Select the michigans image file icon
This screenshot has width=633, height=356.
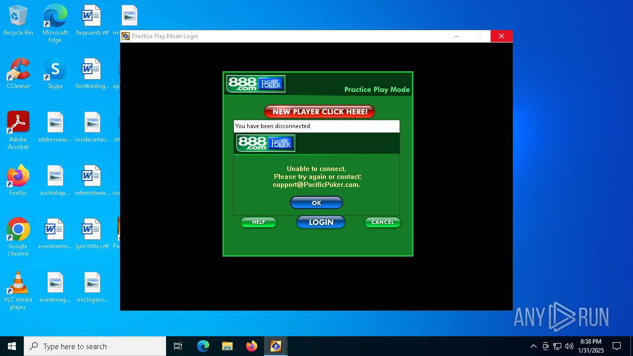(x=92, y=288)
